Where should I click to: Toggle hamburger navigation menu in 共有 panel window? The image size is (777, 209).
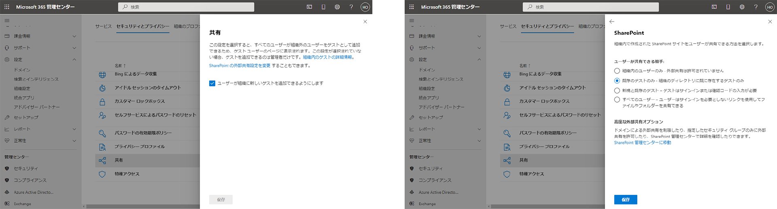click(7, 20)
